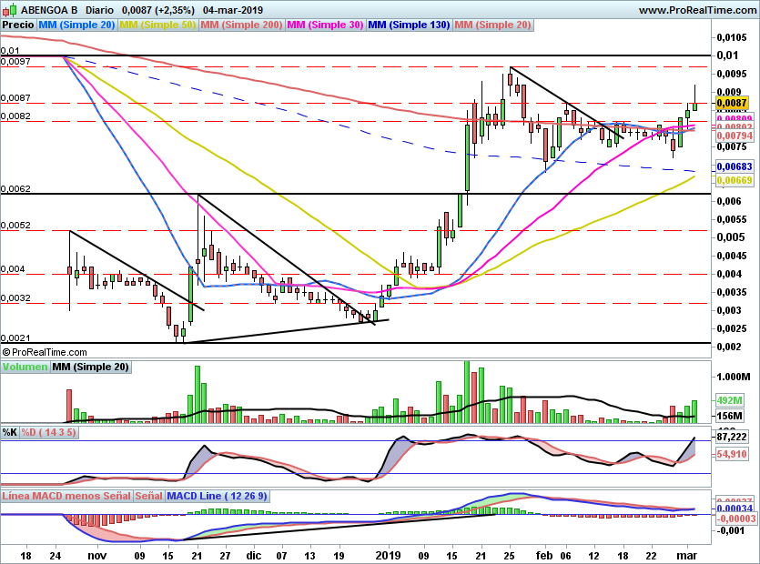Click the 0,0087 (+2,35%) price change text

158,10
